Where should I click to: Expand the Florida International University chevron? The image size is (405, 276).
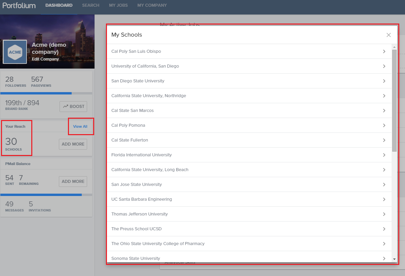tap(384, 155)
